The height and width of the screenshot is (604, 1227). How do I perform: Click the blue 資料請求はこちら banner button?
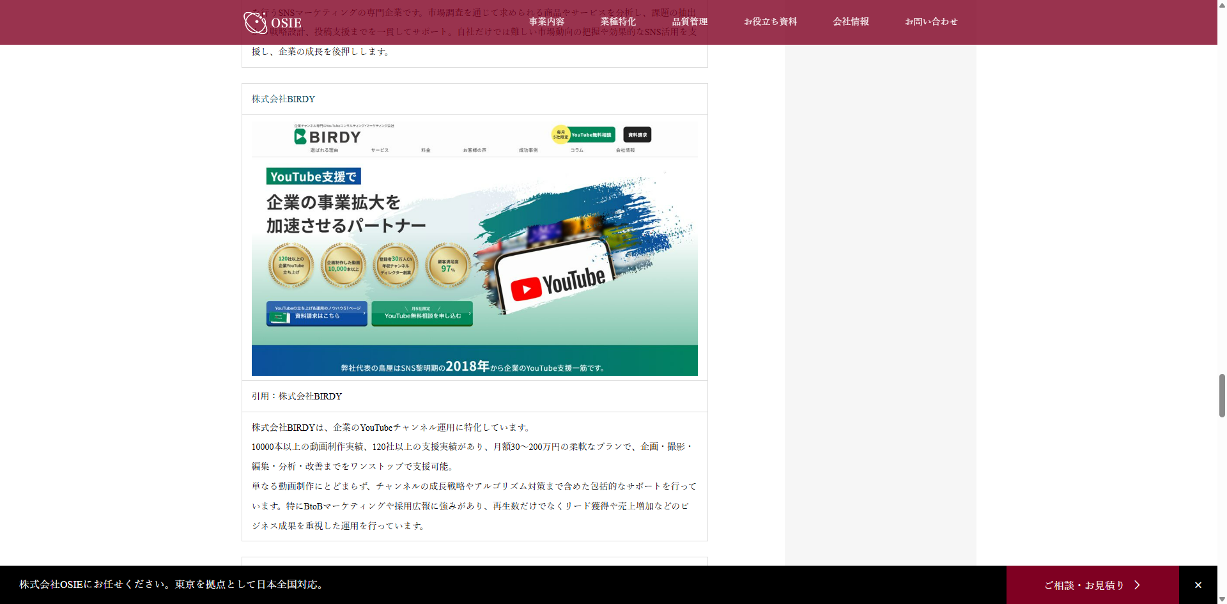click(317, 313)
